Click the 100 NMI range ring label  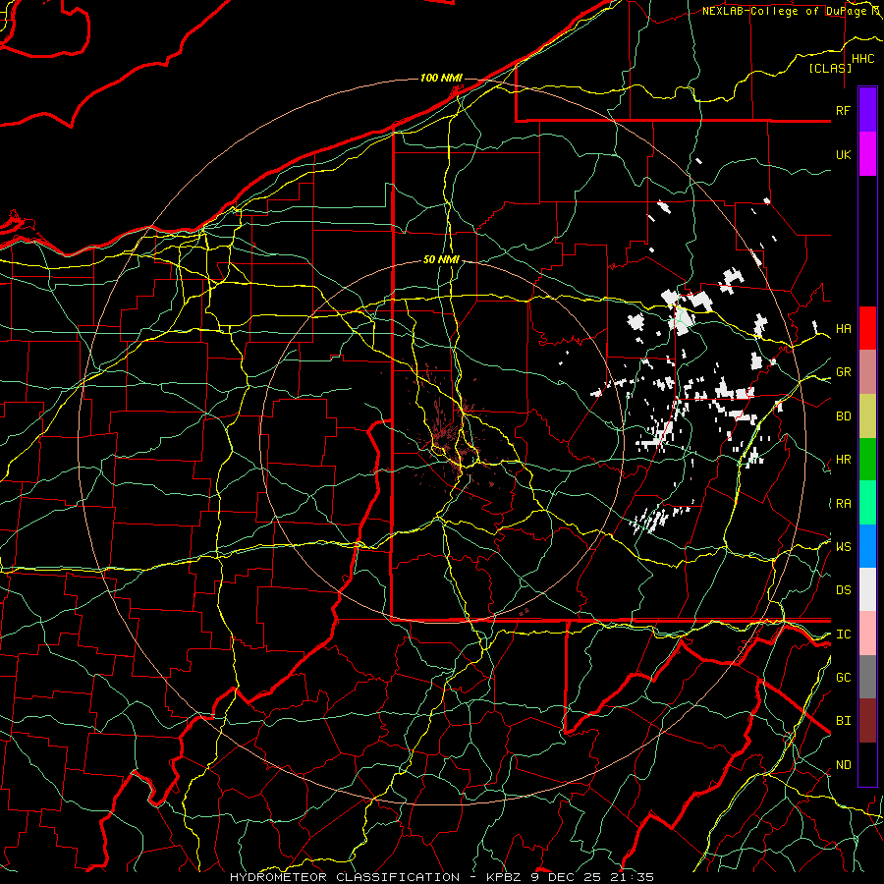pos(441,78)
